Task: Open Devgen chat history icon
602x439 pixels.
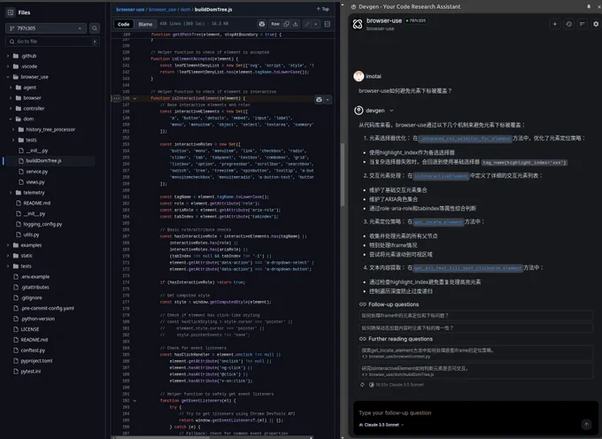Action: 568,24
